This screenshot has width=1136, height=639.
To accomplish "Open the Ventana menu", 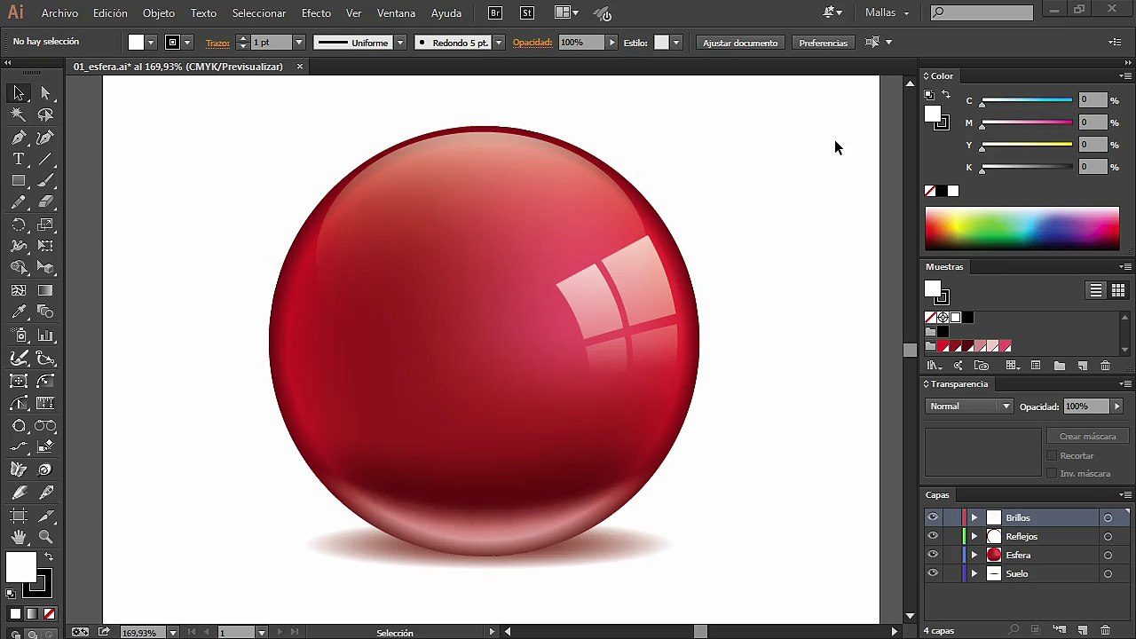I will [396, 13].
